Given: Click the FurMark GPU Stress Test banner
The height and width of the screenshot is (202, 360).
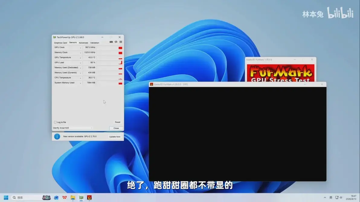Looking at the screenshot, I should coord(281,73).
